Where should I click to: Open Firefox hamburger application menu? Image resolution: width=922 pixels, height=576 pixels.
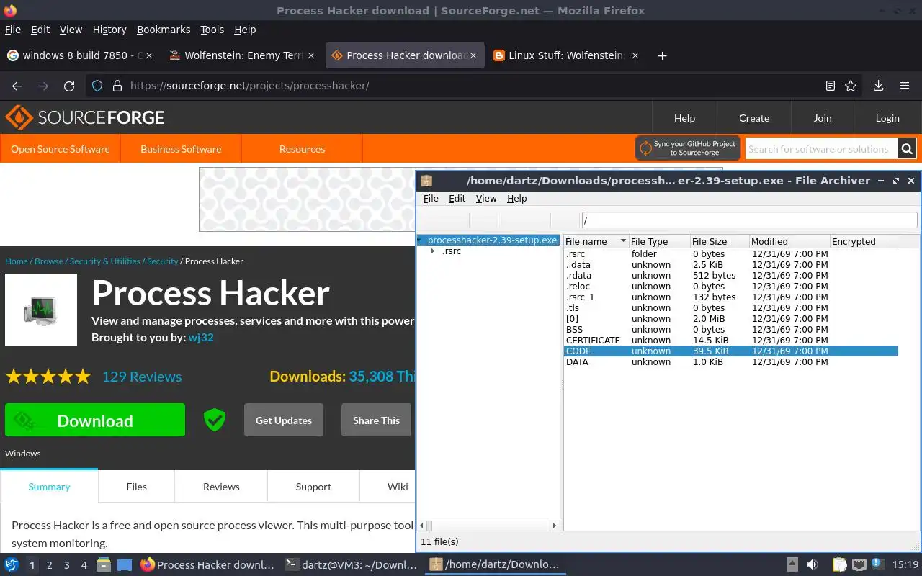[x=905, y=86]
